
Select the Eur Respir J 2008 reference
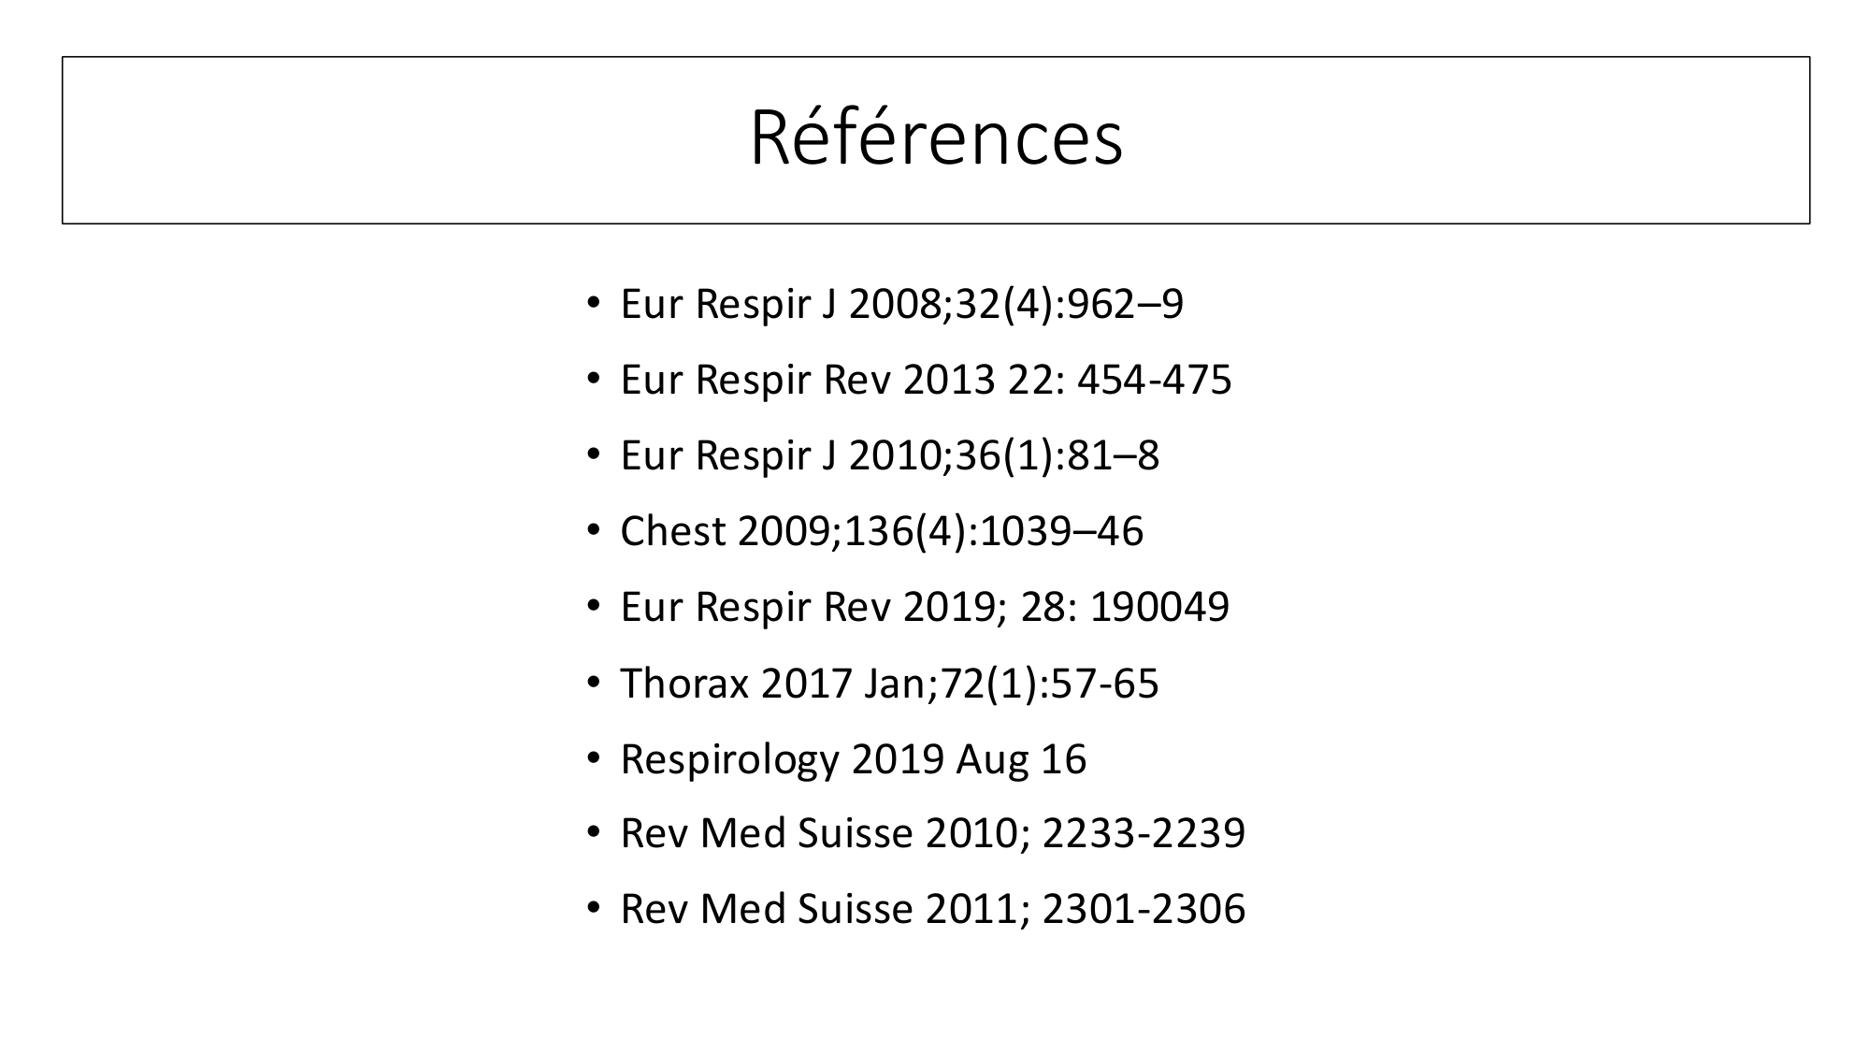pos(901,304)
